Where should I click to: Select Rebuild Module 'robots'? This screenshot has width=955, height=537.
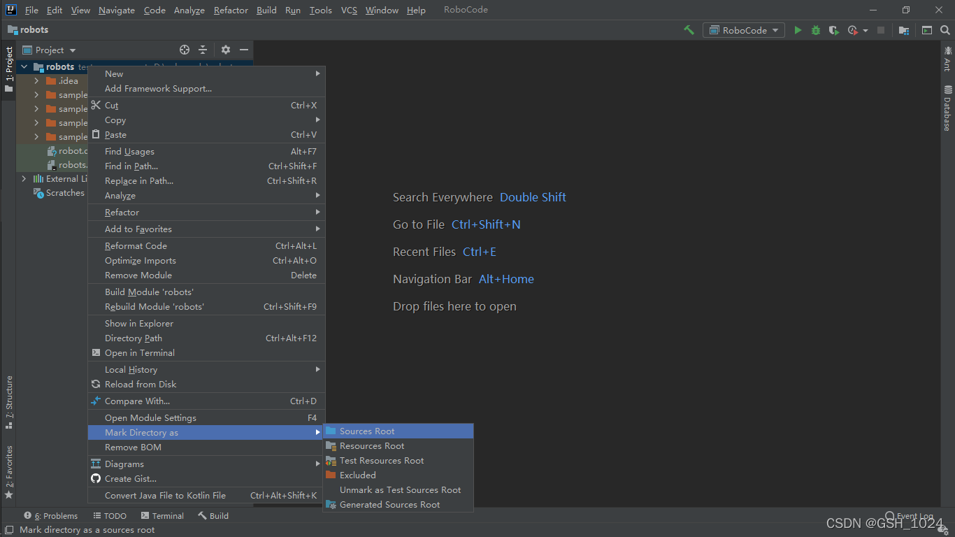pyautogui.click(x=206, y=307)
